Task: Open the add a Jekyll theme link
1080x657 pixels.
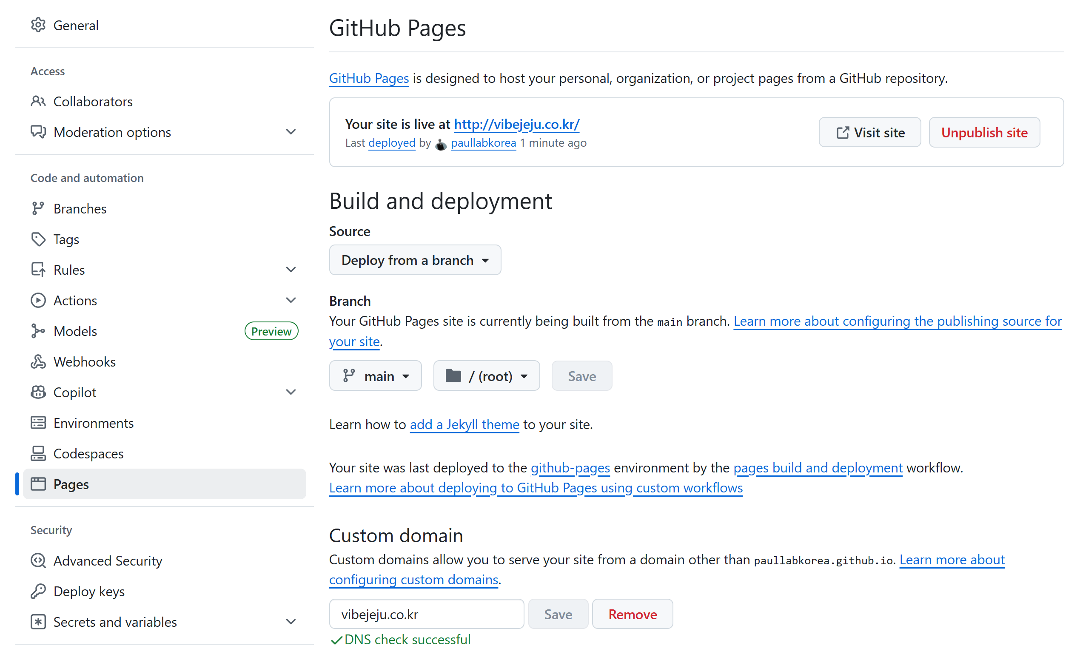Action: tap(464, 424)
